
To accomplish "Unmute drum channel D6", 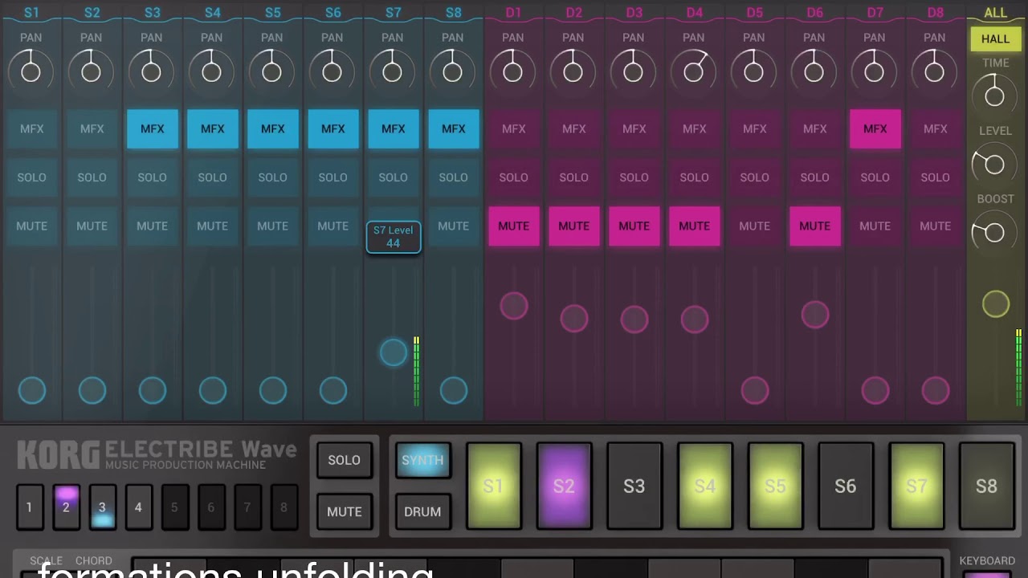I will click(x=814, y=226).
